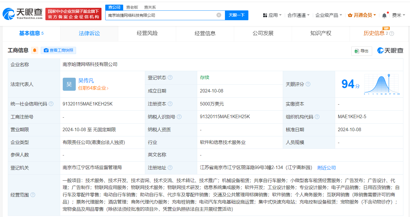410x217 pixels.
Task: Switch to the 经营信息 tab
Action: tap(205, 34)
